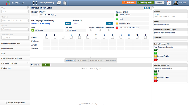
Task: Open the Group dropdown
Action: coord(15,29)
